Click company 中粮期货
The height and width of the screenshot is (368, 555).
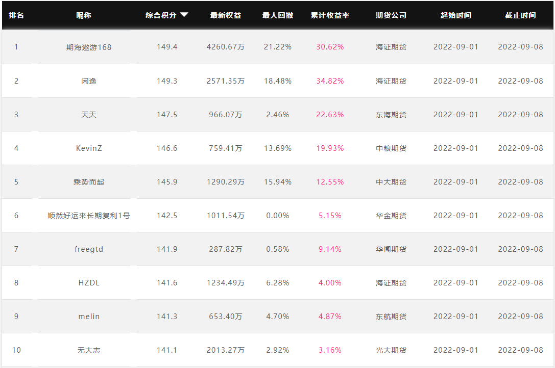pos(391,148)
